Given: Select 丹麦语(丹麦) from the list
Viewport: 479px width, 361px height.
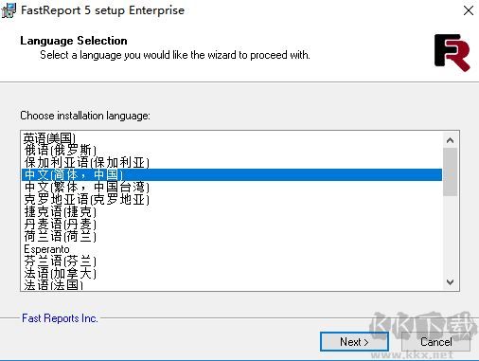Looking at the screenshot, I should [x=232, y=224].
